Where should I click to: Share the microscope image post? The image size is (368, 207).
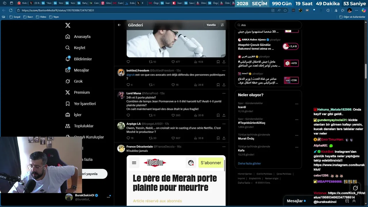[x=224, y=62]
